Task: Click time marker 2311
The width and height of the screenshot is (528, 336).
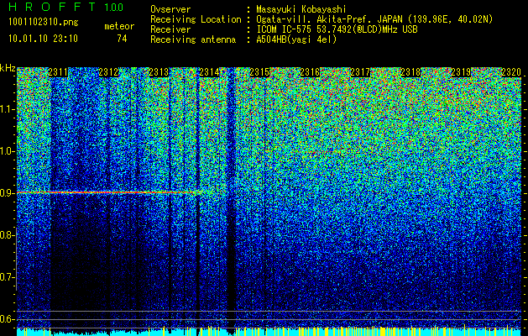Action: 58,72
